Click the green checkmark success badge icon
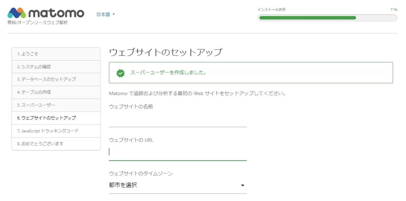The image size is (406, 201). tap(121, 73)
